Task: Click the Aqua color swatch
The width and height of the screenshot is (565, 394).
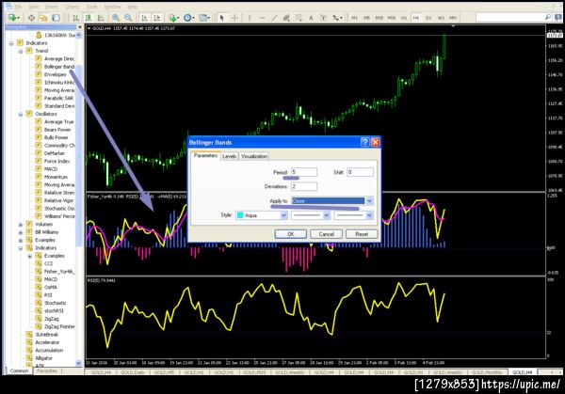Action: click(240, 215)
